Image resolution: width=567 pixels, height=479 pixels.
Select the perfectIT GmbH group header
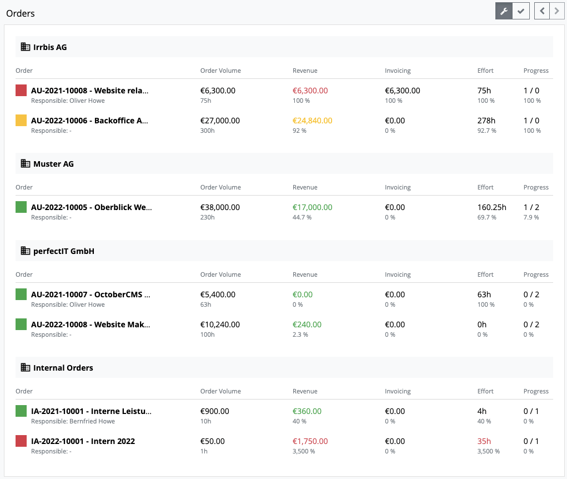[284, 251]
